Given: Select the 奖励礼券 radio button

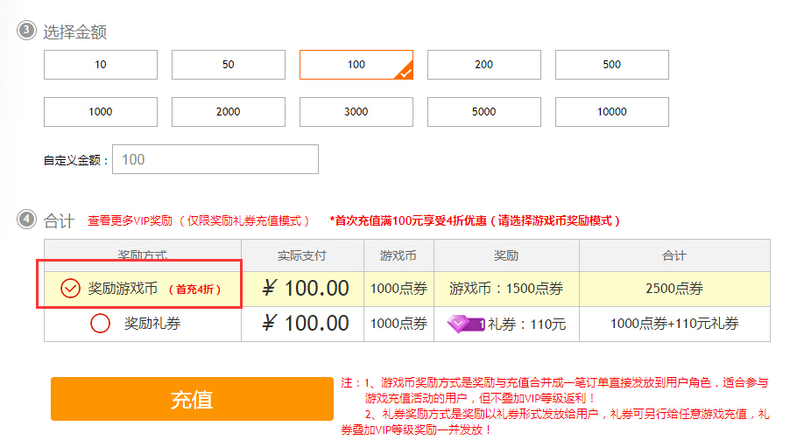Looking at the screenshot, I should coord(101,324).
